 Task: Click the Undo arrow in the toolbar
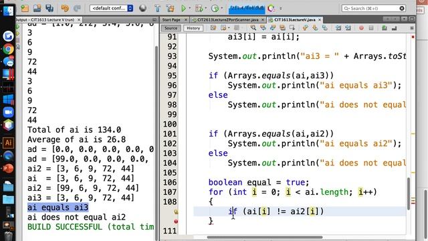[x=65, y=8]
